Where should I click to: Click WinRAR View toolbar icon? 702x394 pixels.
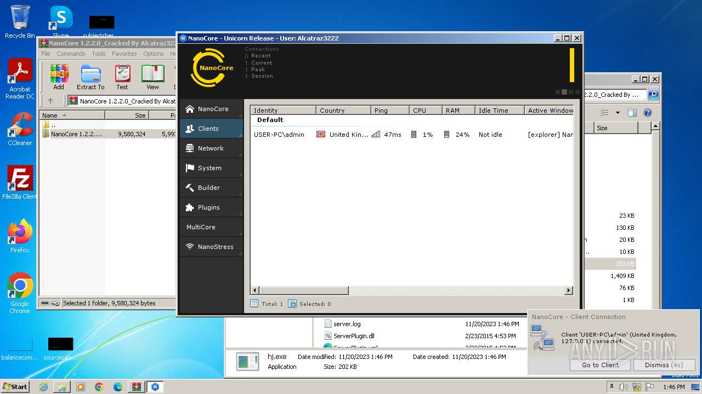click(x=152, y=77)
